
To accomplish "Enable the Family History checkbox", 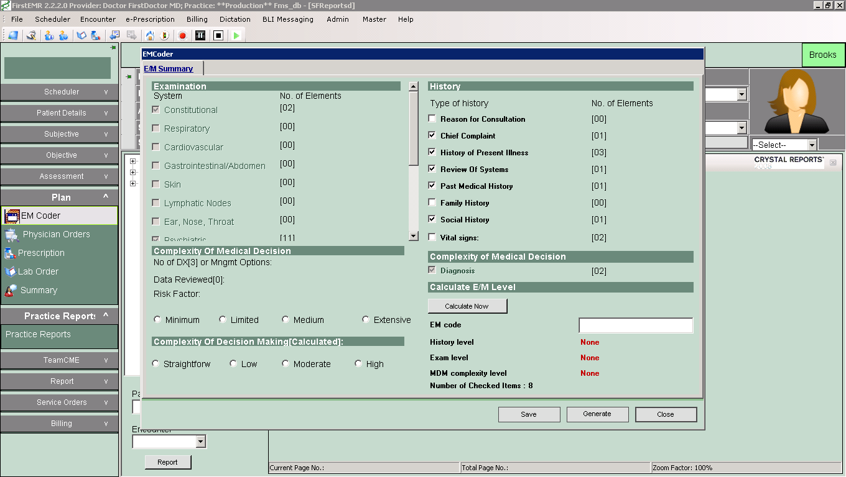I will (x=432, y=202).
